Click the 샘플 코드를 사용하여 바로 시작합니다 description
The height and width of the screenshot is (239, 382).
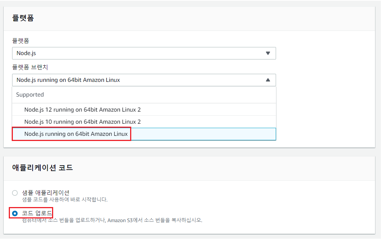pyautogui.click(x=65, y=199)
